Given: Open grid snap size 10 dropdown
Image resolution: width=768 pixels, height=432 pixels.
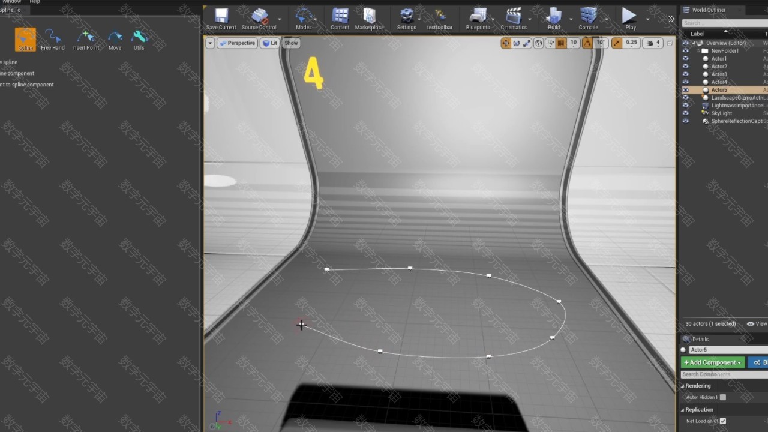Looking at the screenshot, I should coord(574,43).
